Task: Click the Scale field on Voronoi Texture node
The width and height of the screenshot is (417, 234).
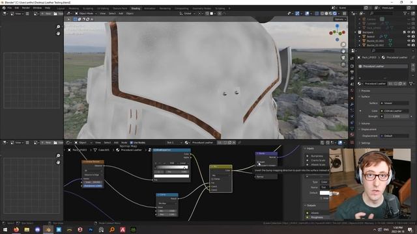Action: 93,182
